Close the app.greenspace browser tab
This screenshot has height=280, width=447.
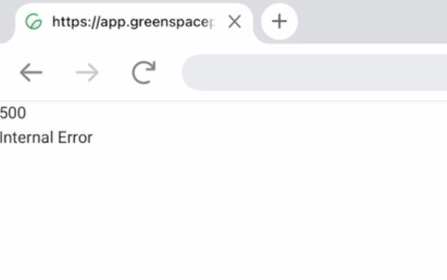tap(234, 22)
